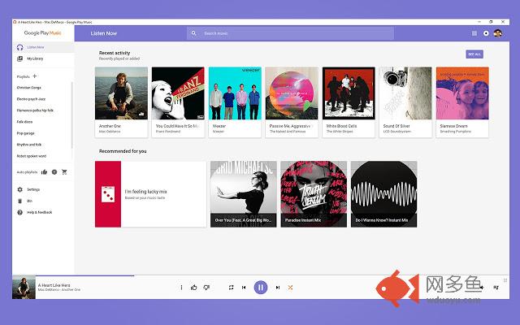Image resolution: width=520 pixels, height=325 pixels.
Task: Click the now-playing album art thumbnail
Action: pos(24,287)
